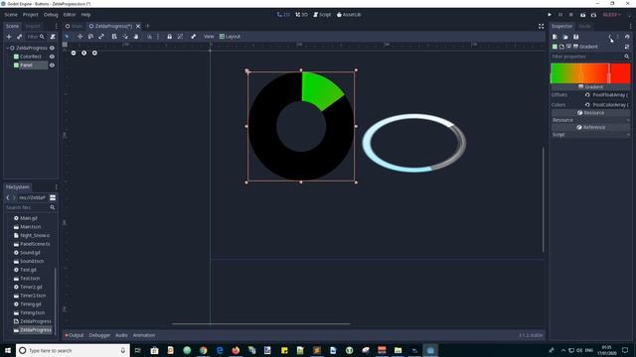
Task: Save the currently edited resource
Action: 576,37
